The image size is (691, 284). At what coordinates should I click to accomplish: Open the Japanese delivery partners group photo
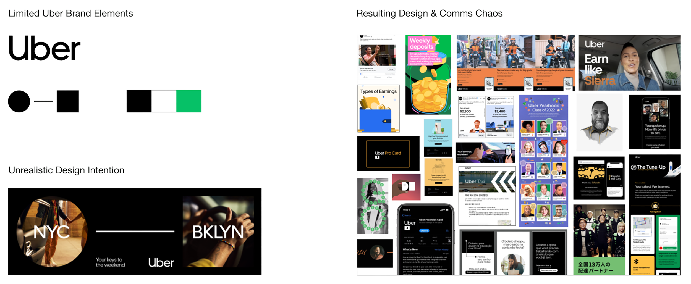tap(599, 240)
